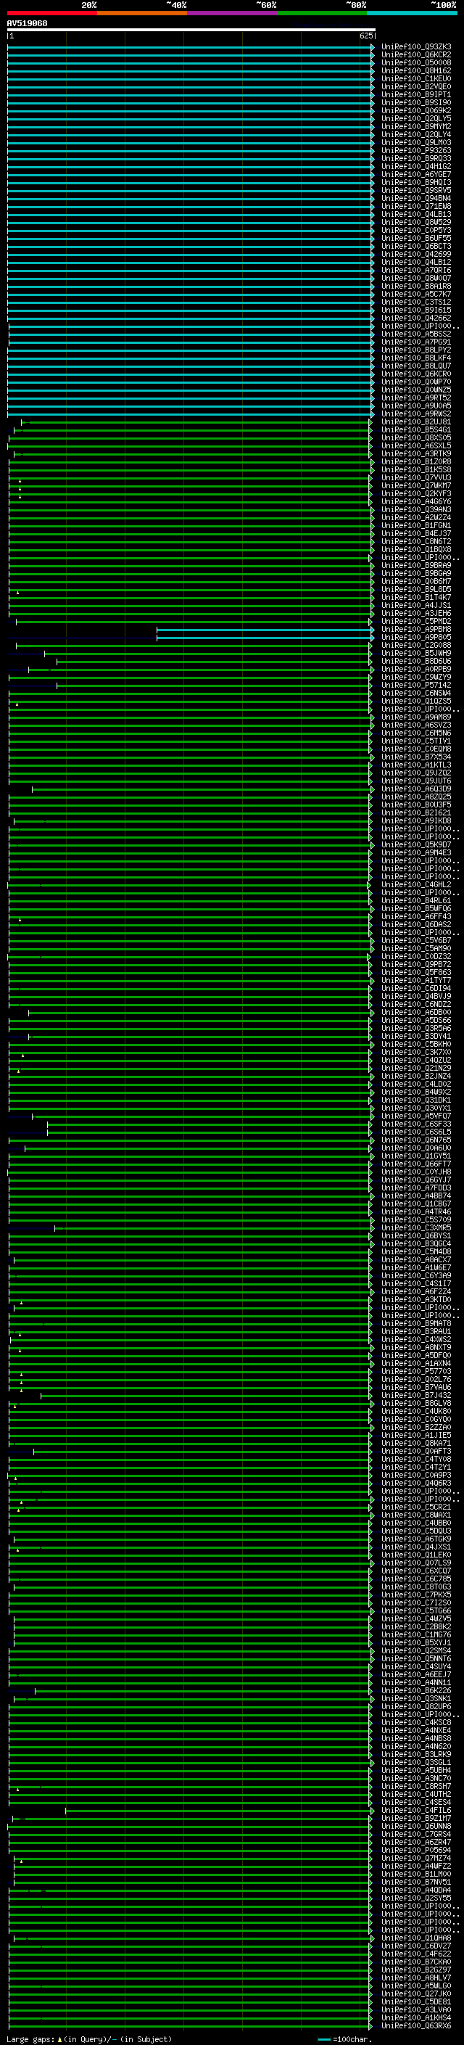
Task: Click the UniRef100_B1FGN1 label
Action: tap(416, 525)
